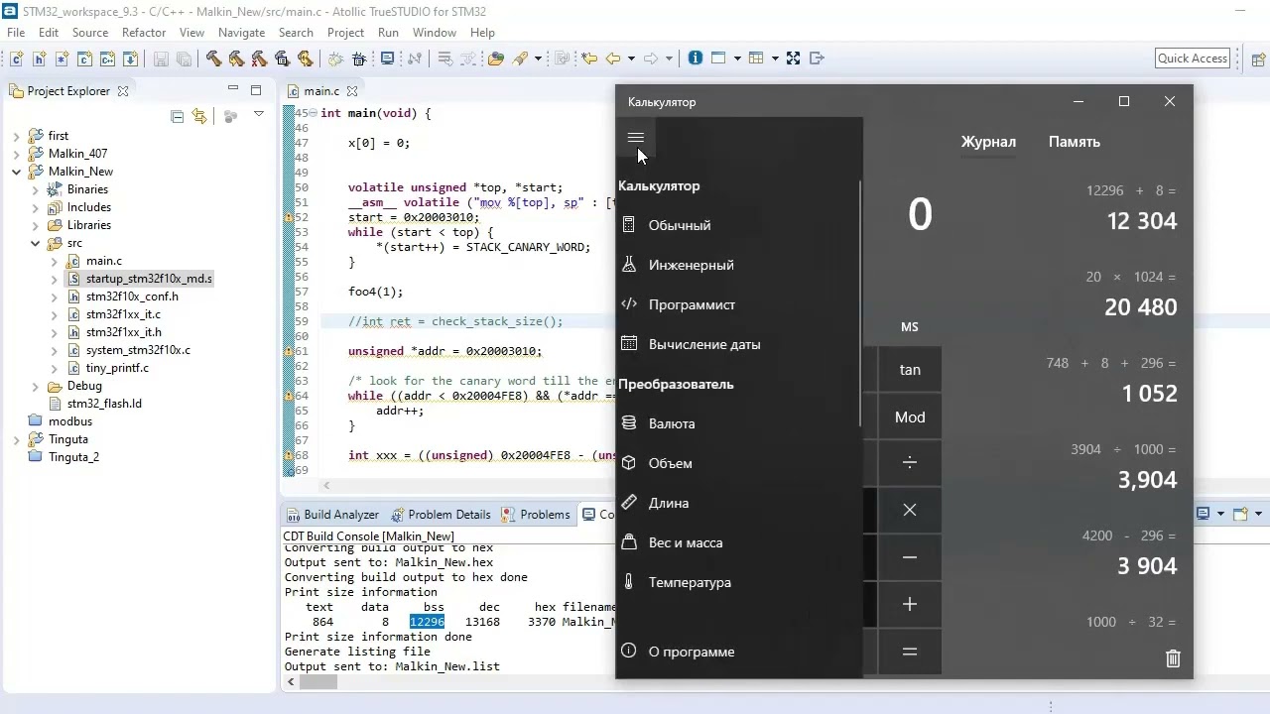Switch to calculator Журнал tab
1270x714 pixels.
coord(988,142)
